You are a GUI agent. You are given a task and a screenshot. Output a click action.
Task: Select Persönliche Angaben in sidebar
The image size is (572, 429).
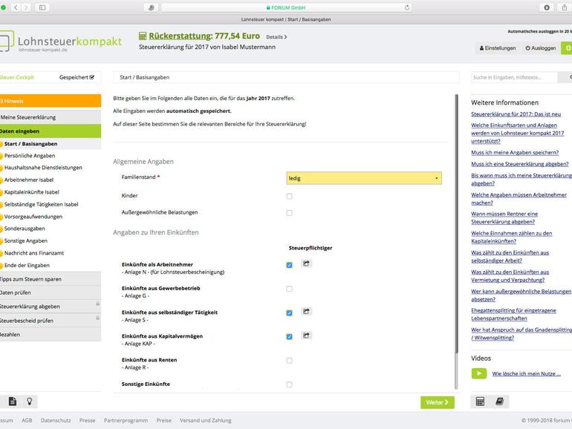pyautogui.click(x=30, y=156)
